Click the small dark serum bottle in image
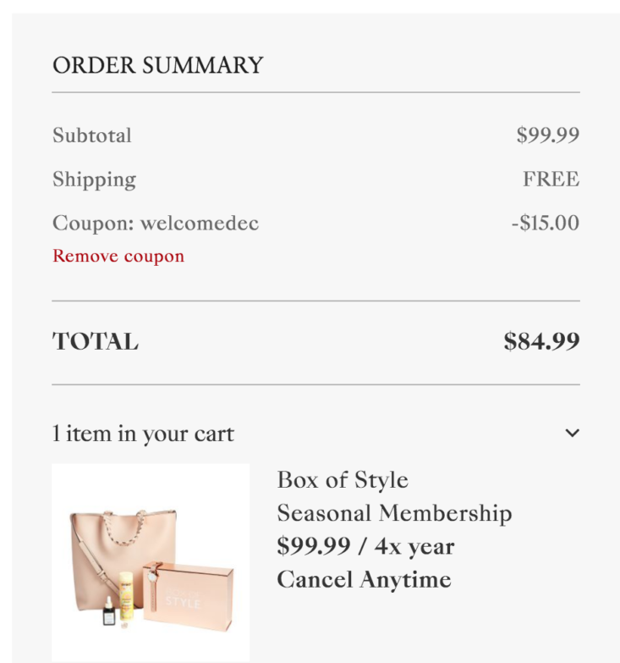 pos(109,612)
